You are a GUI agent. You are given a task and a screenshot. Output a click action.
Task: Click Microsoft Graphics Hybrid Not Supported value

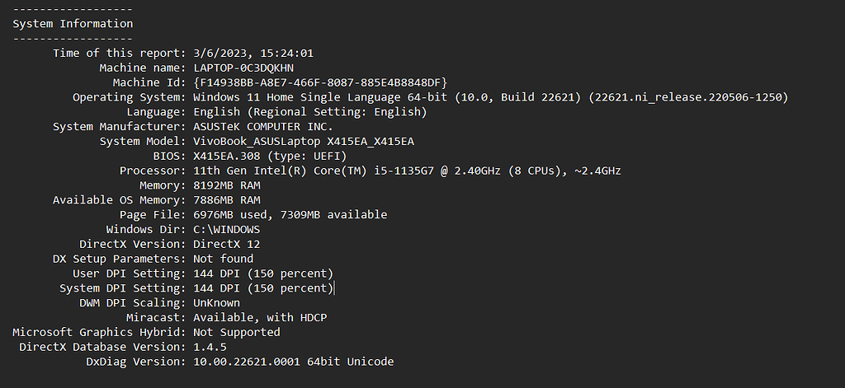click(x=236, y=332)
